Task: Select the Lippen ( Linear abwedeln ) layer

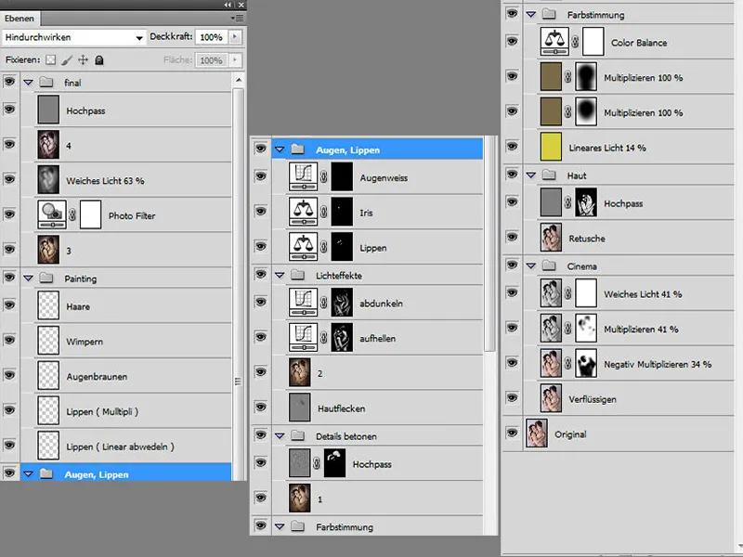Action: [125, 447]
